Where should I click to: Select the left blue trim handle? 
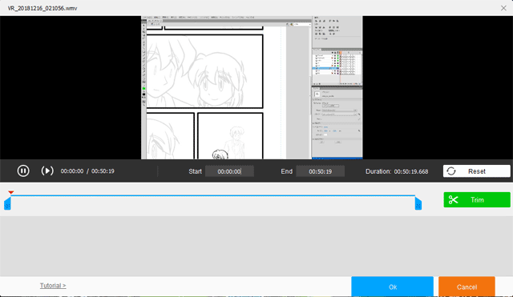point(7,203)
